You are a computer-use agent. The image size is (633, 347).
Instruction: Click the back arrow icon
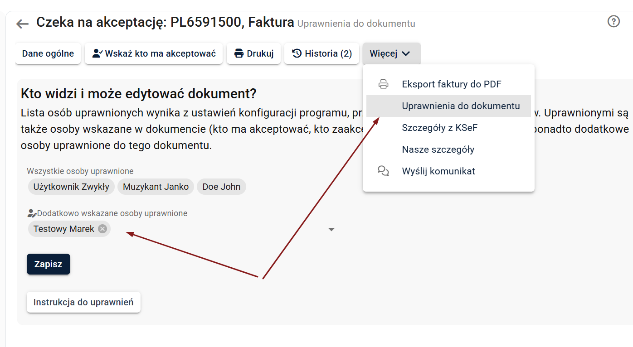coord(22,24)
